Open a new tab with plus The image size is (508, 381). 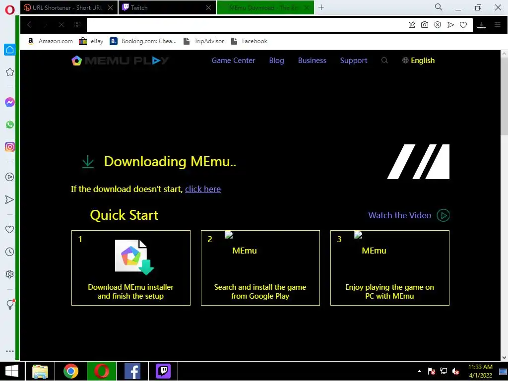tap(321, 7)
